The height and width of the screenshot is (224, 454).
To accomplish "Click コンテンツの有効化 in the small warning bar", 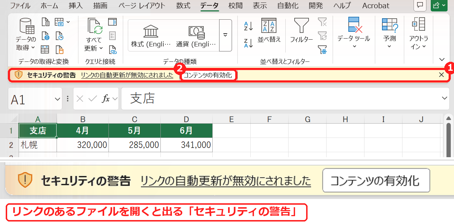I will coord(208,75).
